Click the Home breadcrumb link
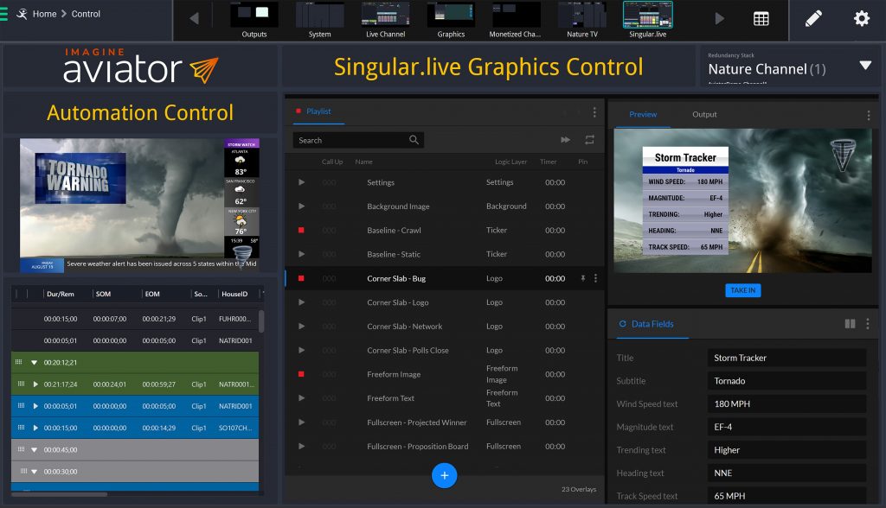 [44, 14]
